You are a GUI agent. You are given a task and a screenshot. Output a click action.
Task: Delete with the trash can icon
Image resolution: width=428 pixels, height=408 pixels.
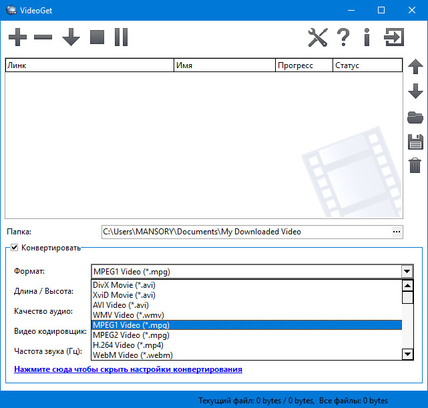click(x=415, y=165)
